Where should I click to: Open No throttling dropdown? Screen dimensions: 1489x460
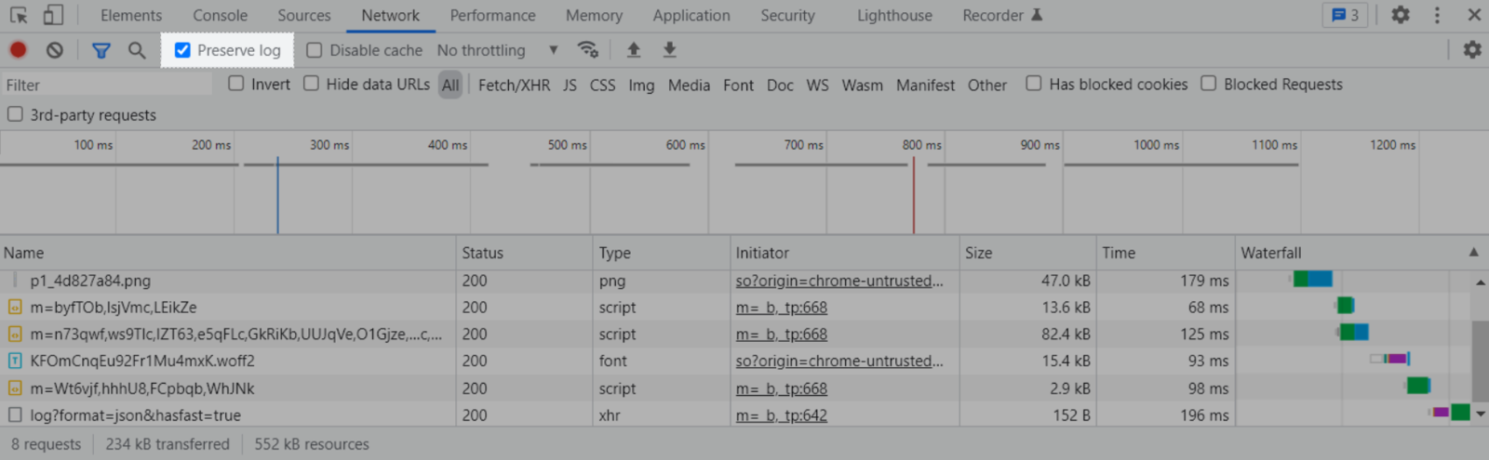[x=498, y=50]
